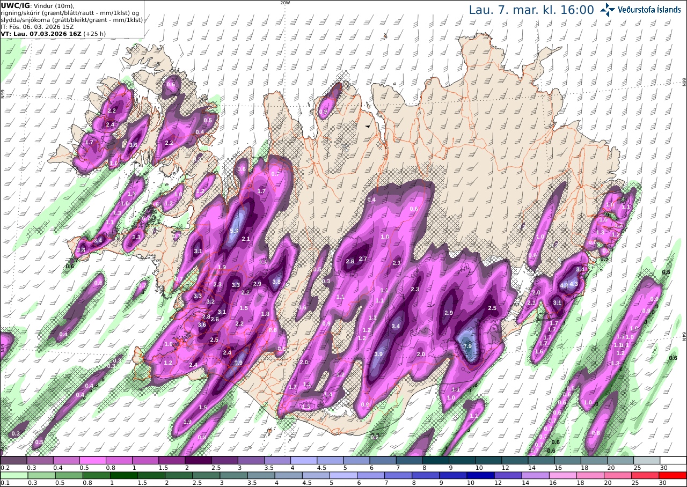
Task: Pick the 30 white swatch, upper legend
Action: click(673, 460)
